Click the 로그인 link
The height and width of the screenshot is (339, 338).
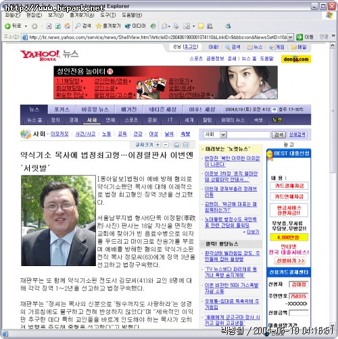coord(191,47)
